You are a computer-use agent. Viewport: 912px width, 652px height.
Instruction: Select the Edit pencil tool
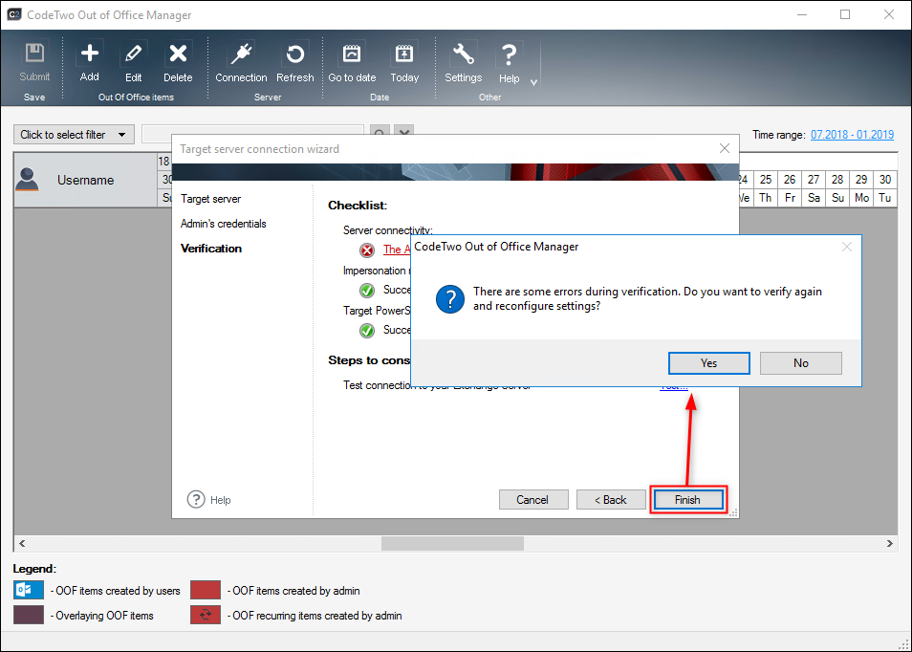pyautogui.click(x=133, y=61)
